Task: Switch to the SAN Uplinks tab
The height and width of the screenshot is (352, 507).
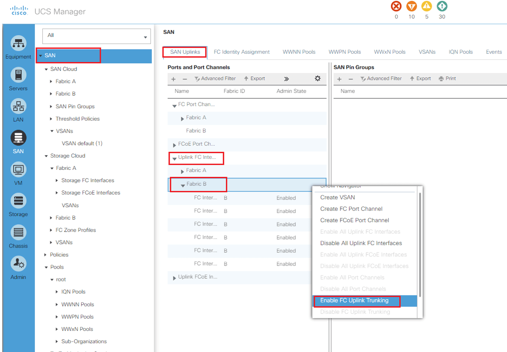Action: pos(185,52)
